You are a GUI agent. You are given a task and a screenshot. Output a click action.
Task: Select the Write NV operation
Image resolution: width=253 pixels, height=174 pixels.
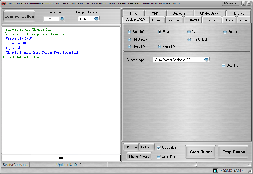[159, 46]
